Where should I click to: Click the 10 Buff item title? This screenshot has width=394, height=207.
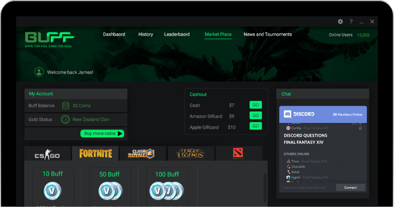coord(52,174)
